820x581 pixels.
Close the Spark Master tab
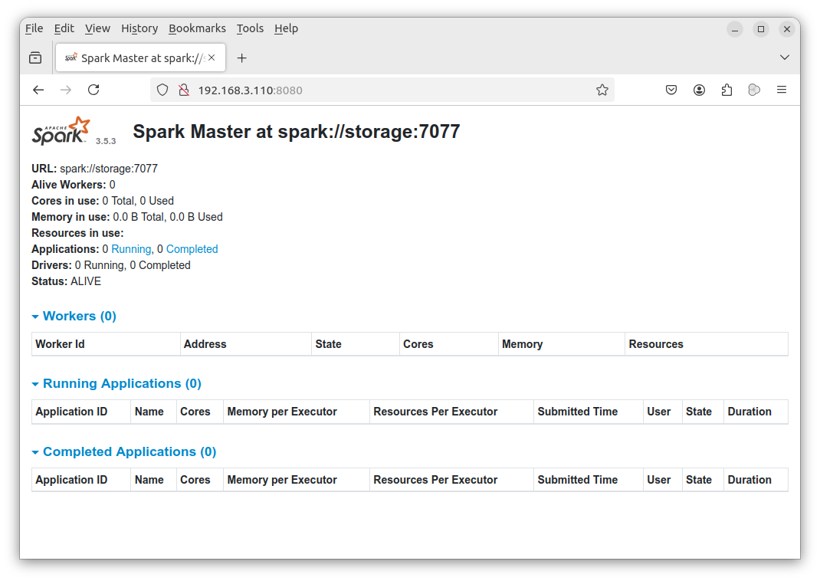[212, 57]
